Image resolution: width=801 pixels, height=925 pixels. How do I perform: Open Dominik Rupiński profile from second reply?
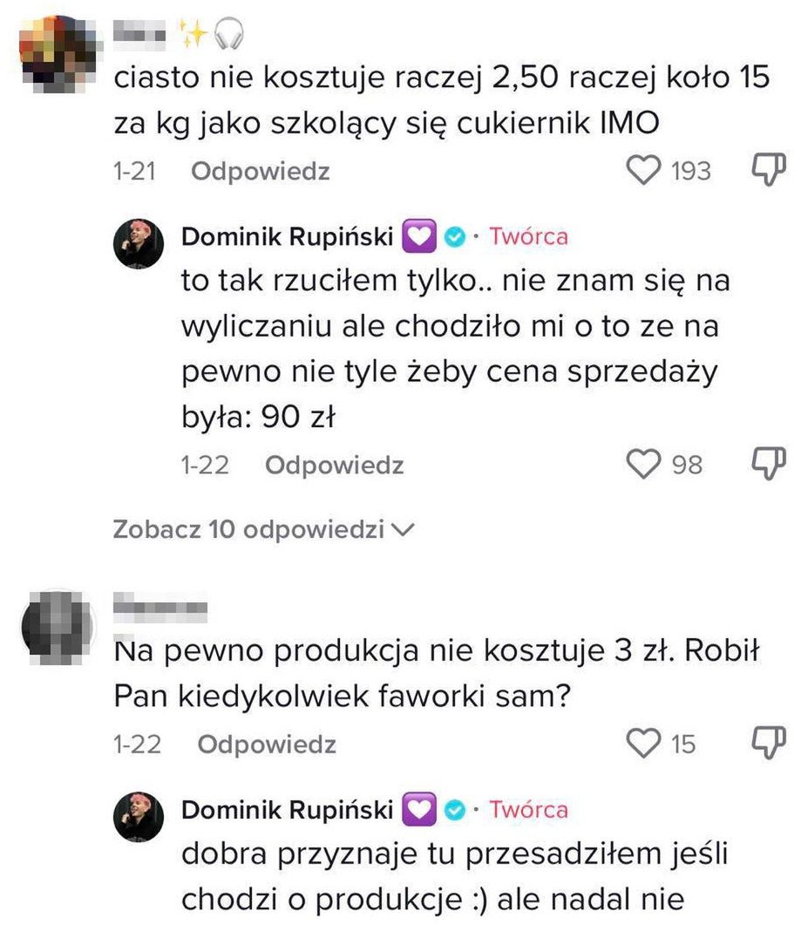(288, 810)
